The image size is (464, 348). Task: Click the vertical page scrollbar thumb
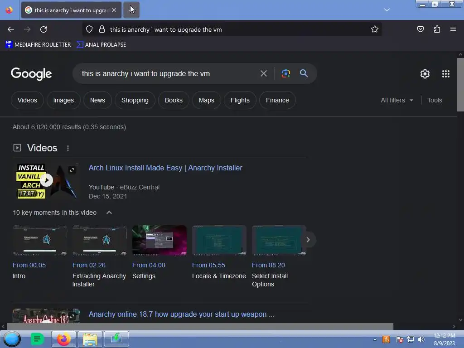coord(460,85)
